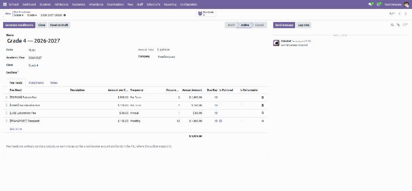Delete the Examination Fee line
Image resolution: width=412 pixels, height=191 pixels.
tap(263, 105)
